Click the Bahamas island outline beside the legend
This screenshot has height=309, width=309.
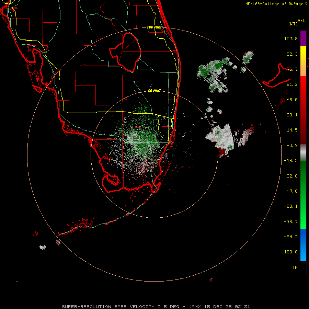(276, 75)
